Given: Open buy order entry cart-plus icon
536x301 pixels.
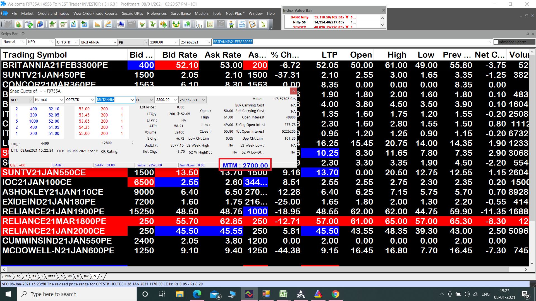Looking at the screenshot, I should tap(52, 25).
